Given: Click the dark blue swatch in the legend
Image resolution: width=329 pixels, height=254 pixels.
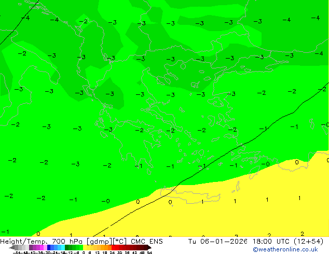Looking at the screenshot, I should (x=49, y=247).
